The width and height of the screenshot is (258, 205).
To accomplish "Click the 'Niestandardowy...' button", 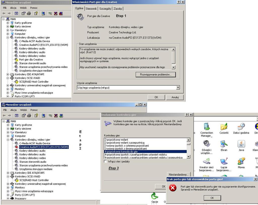I will [179, 175].
